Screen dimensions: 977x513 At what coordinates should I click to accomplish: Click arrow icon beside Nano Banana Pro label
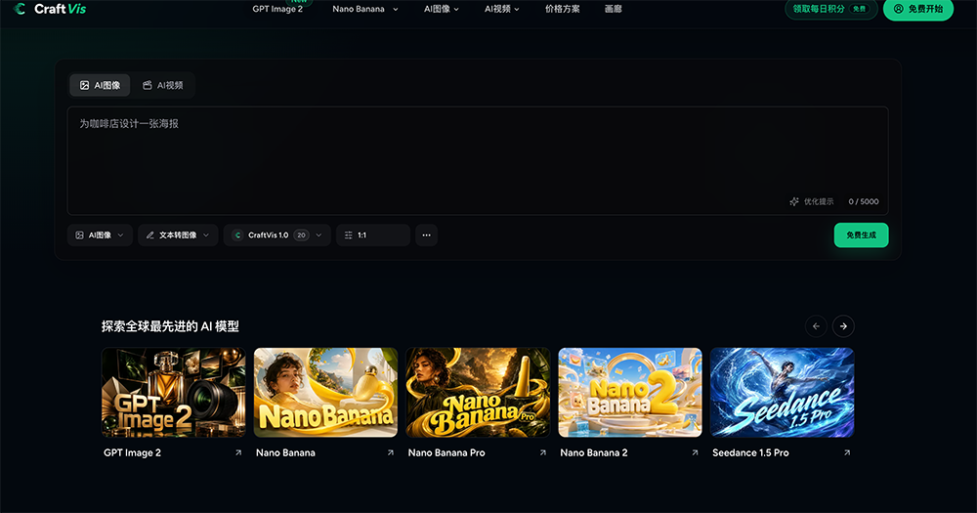pyautogui.click(x=542, y=452)
